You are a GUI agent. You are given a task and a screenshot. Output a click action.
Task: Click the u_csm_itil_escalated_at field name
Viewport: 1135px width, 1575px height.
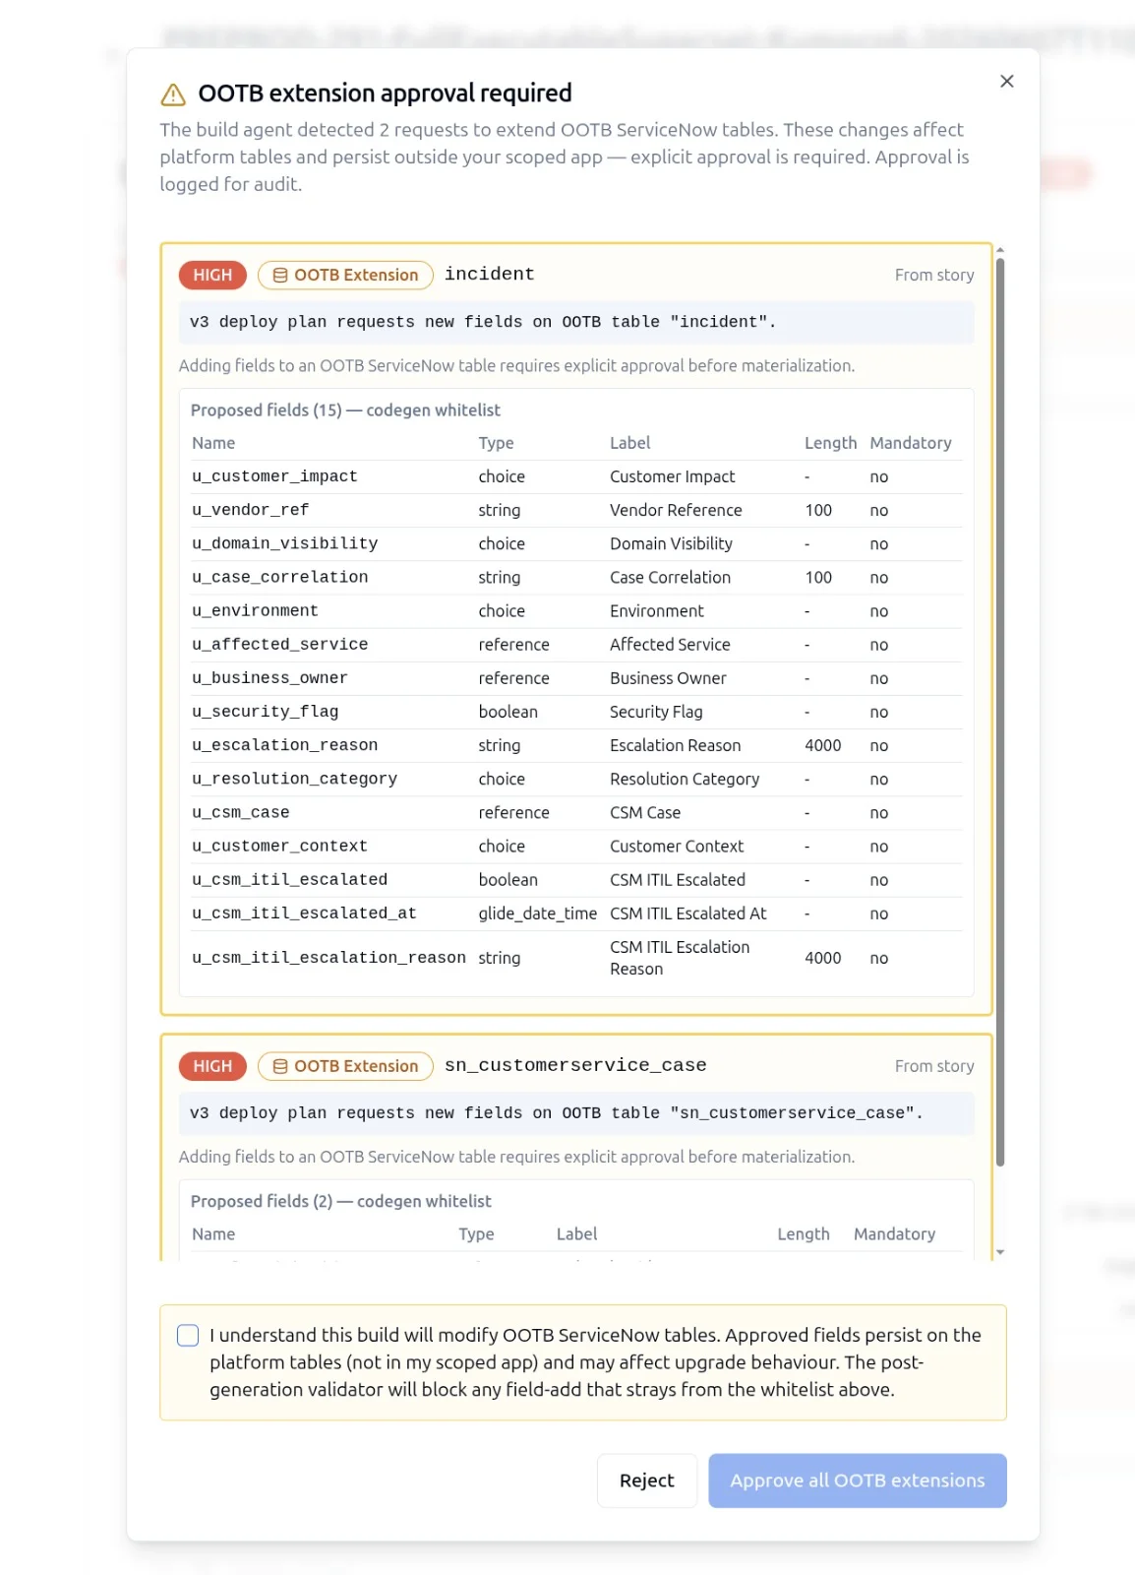tap(304, 913)
